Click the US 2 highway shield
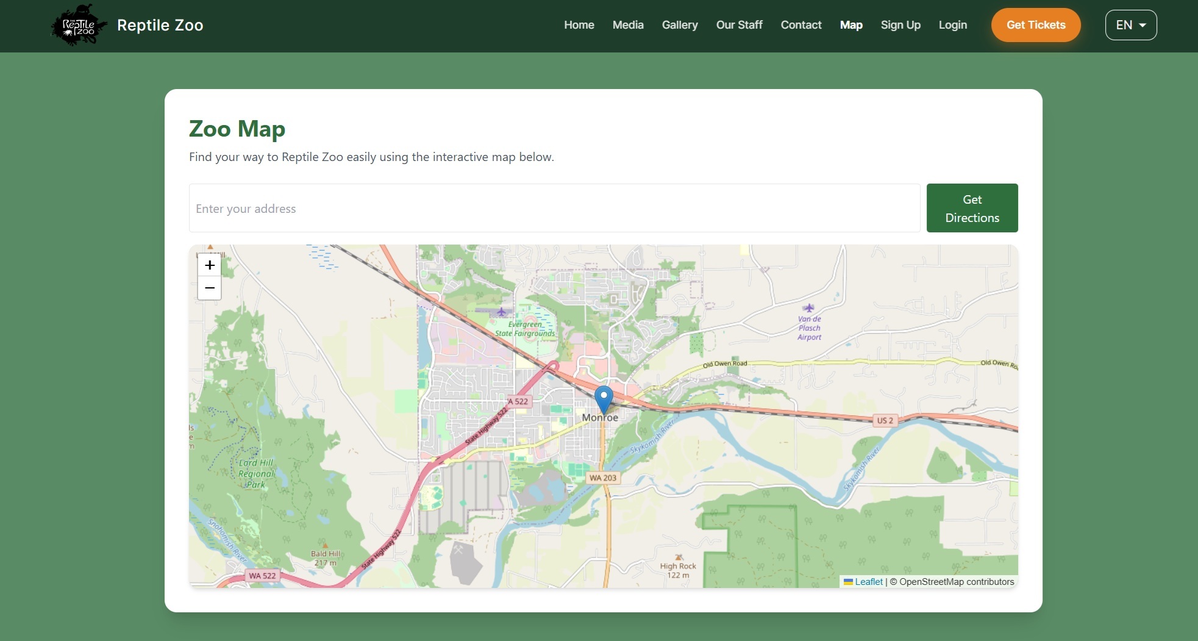 coord(885,420)
